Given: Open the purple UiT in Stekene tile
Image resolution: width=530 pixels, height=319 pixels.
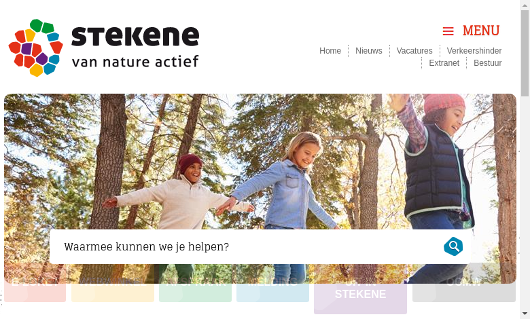Looking at the screenshot, I should click(x=360, y=288).
